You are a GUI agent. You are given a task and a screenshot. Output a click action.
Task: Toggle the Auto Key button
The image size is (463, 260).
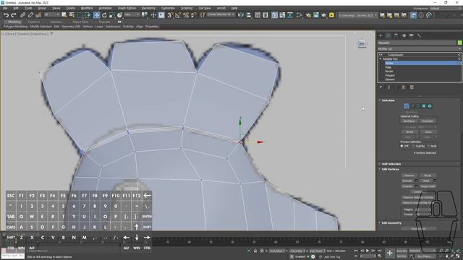tap(402, 251)
